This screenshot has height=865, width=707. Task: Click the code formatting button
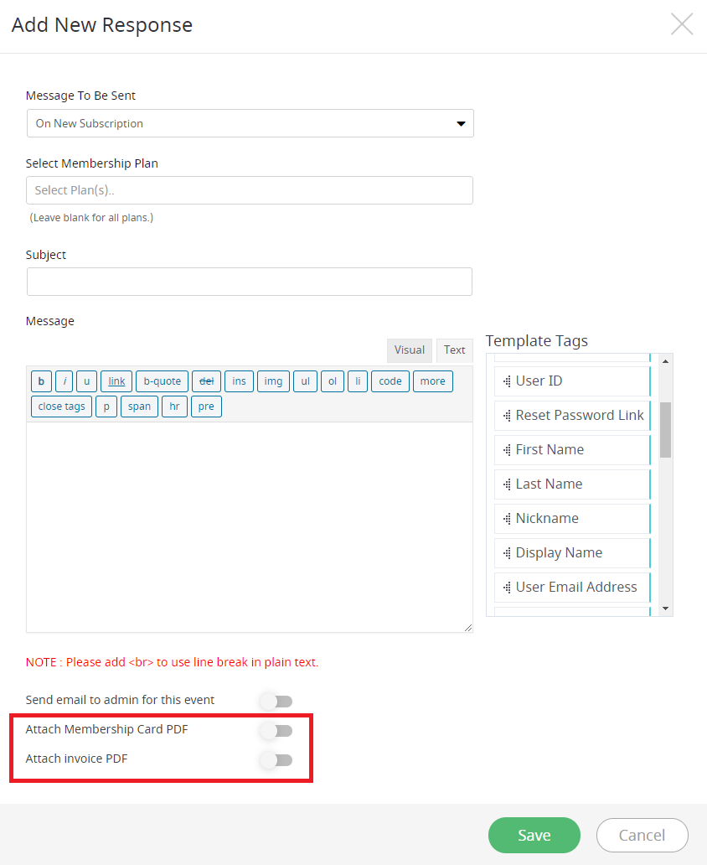(390, 381)
